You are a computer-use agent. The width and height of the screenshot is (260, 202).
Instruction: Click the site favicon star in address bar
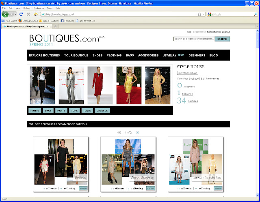click(43, 15)
